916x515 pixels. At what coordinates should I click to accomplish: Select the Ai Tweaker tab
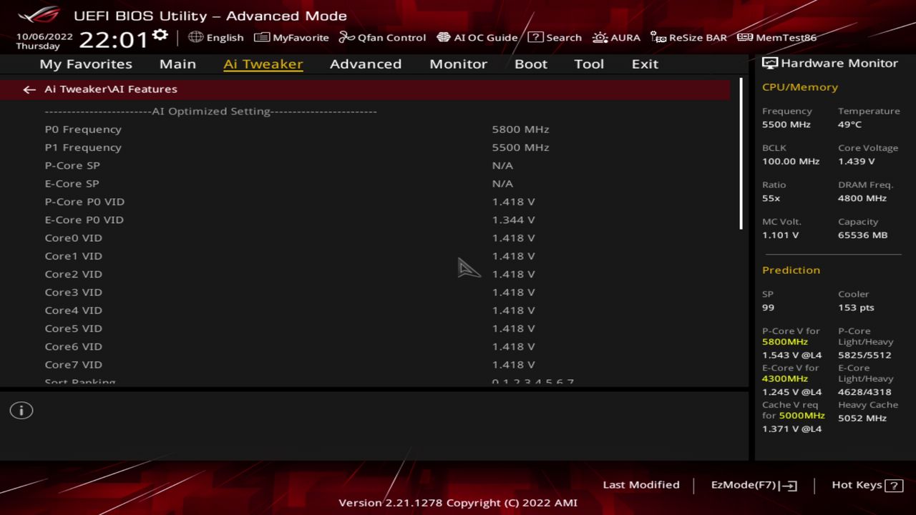point(263,64)
